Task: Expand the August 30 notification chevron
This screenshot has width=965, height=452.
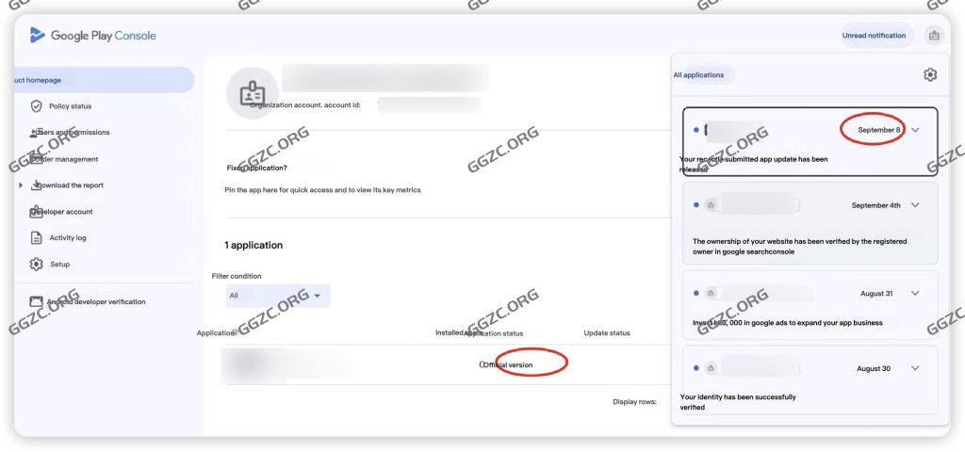Action: pos(915,368)
